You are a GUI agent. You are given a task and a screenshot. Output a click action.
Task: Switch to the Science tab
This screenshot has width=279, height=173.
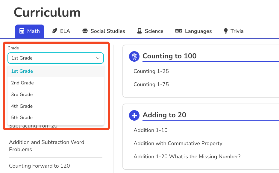point(150,31)
